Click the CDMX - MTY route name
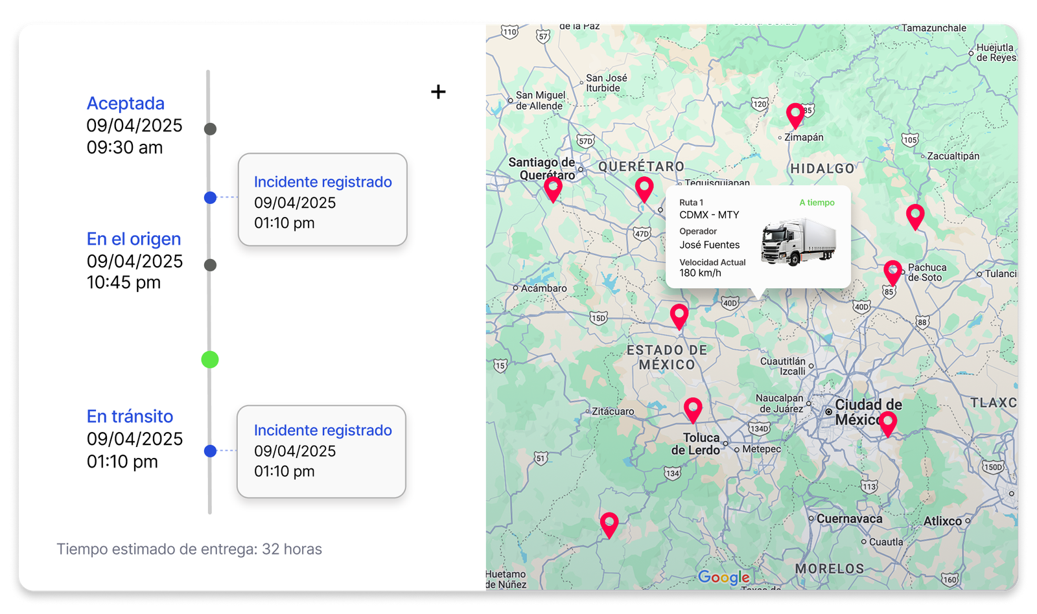The height and width of the screenshot is (614, 1037). pyautogui.click(x=709, y=215)
